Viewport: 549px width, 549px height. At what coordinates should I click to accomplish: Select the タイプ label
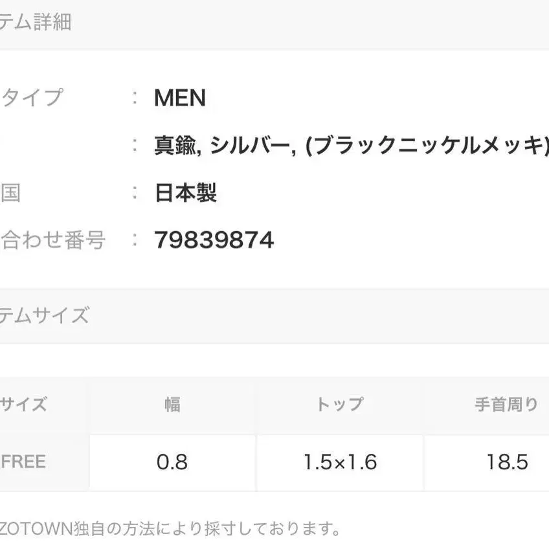coord(32,98)
